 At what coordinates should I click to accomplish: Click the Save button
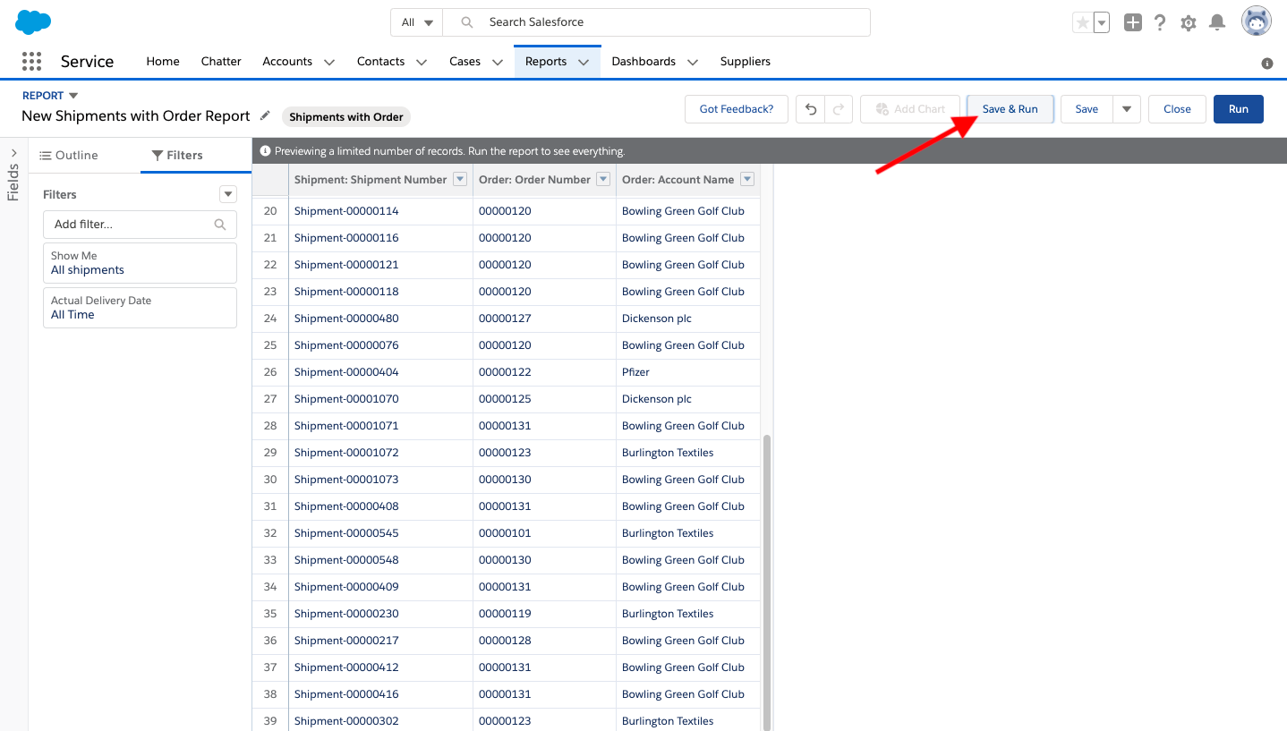pyautogui.click(x=1087, y=109)
